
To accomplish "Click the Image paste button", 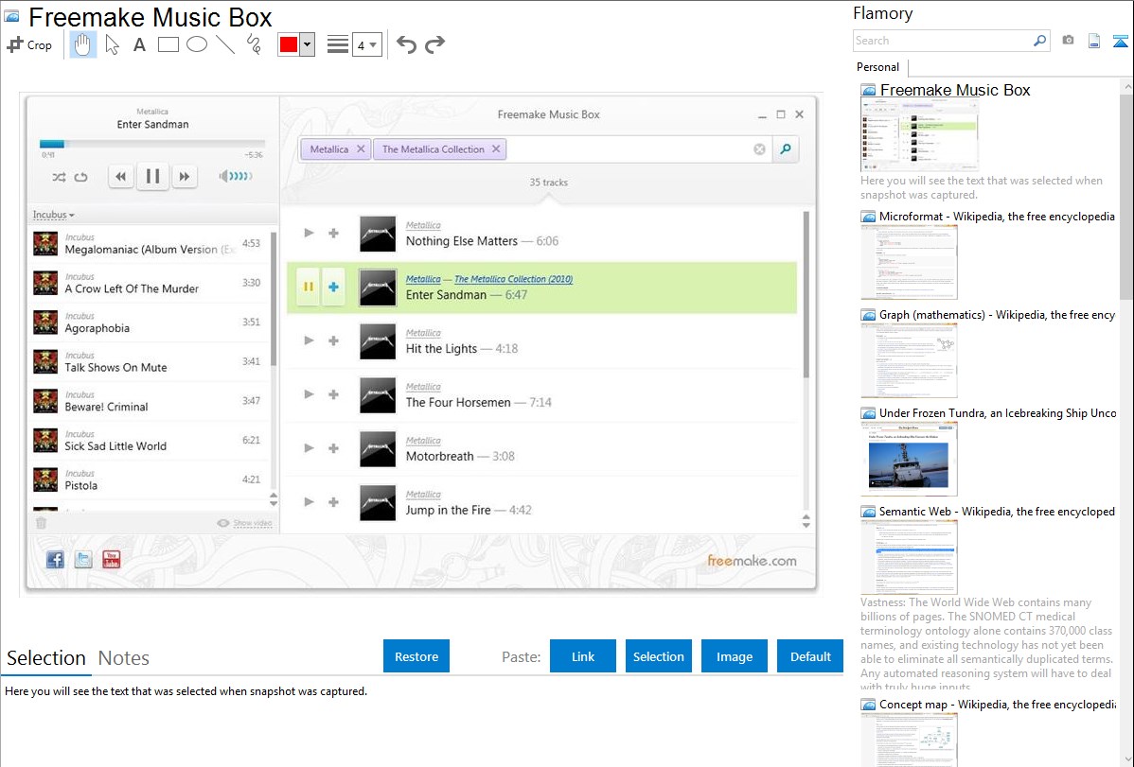I will click(735, 656).
